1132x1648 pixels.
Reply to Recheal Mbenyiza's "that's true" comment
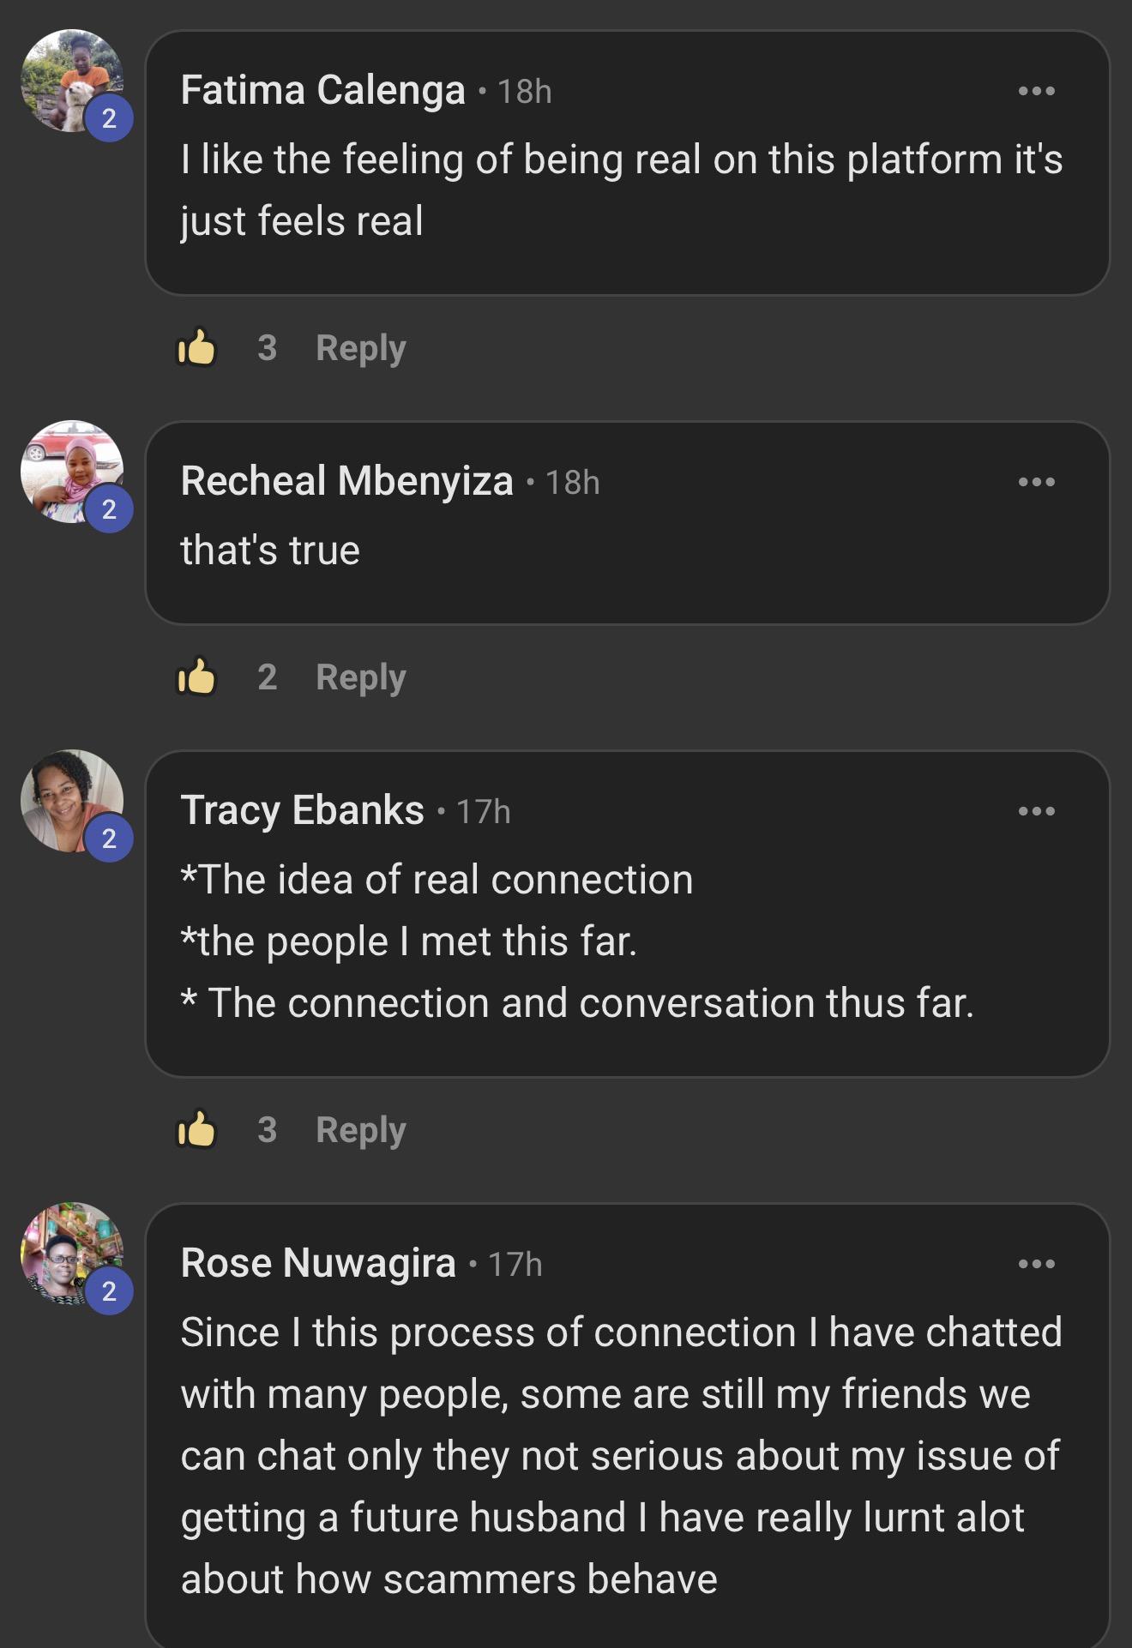(361, 677)
